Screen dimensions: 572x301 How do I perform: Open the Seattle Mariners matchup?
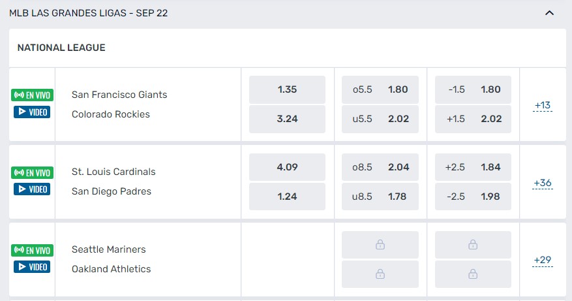point(109,249)
